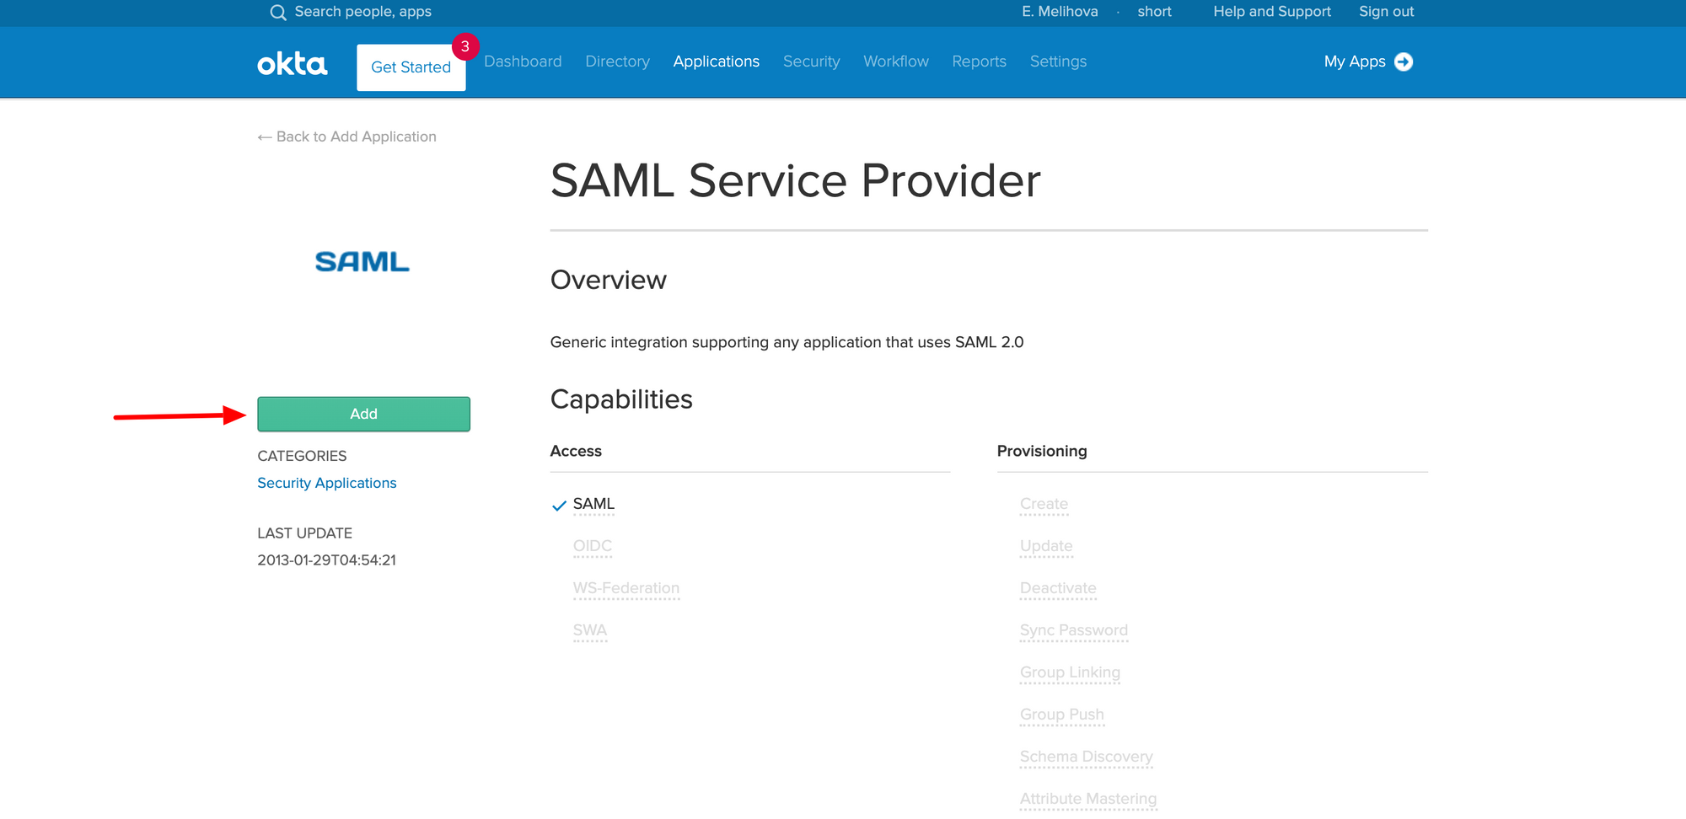This screenshot has width=1686, height=819.
Task: Click the Sync Password capability
Action: [x=1074, y=630]
